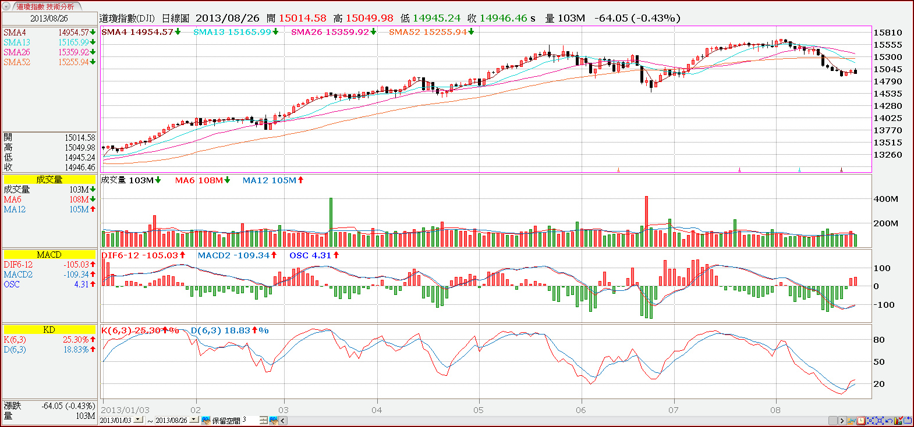Screen dimensions: 914x427
Task: Click the GO icon after the end date
Action: point(206,420)
